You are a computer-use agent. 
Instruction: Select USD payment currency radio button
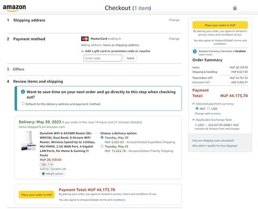[209, 108]
